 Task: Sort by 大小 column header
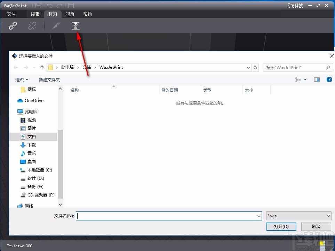(x=249, y=90)
